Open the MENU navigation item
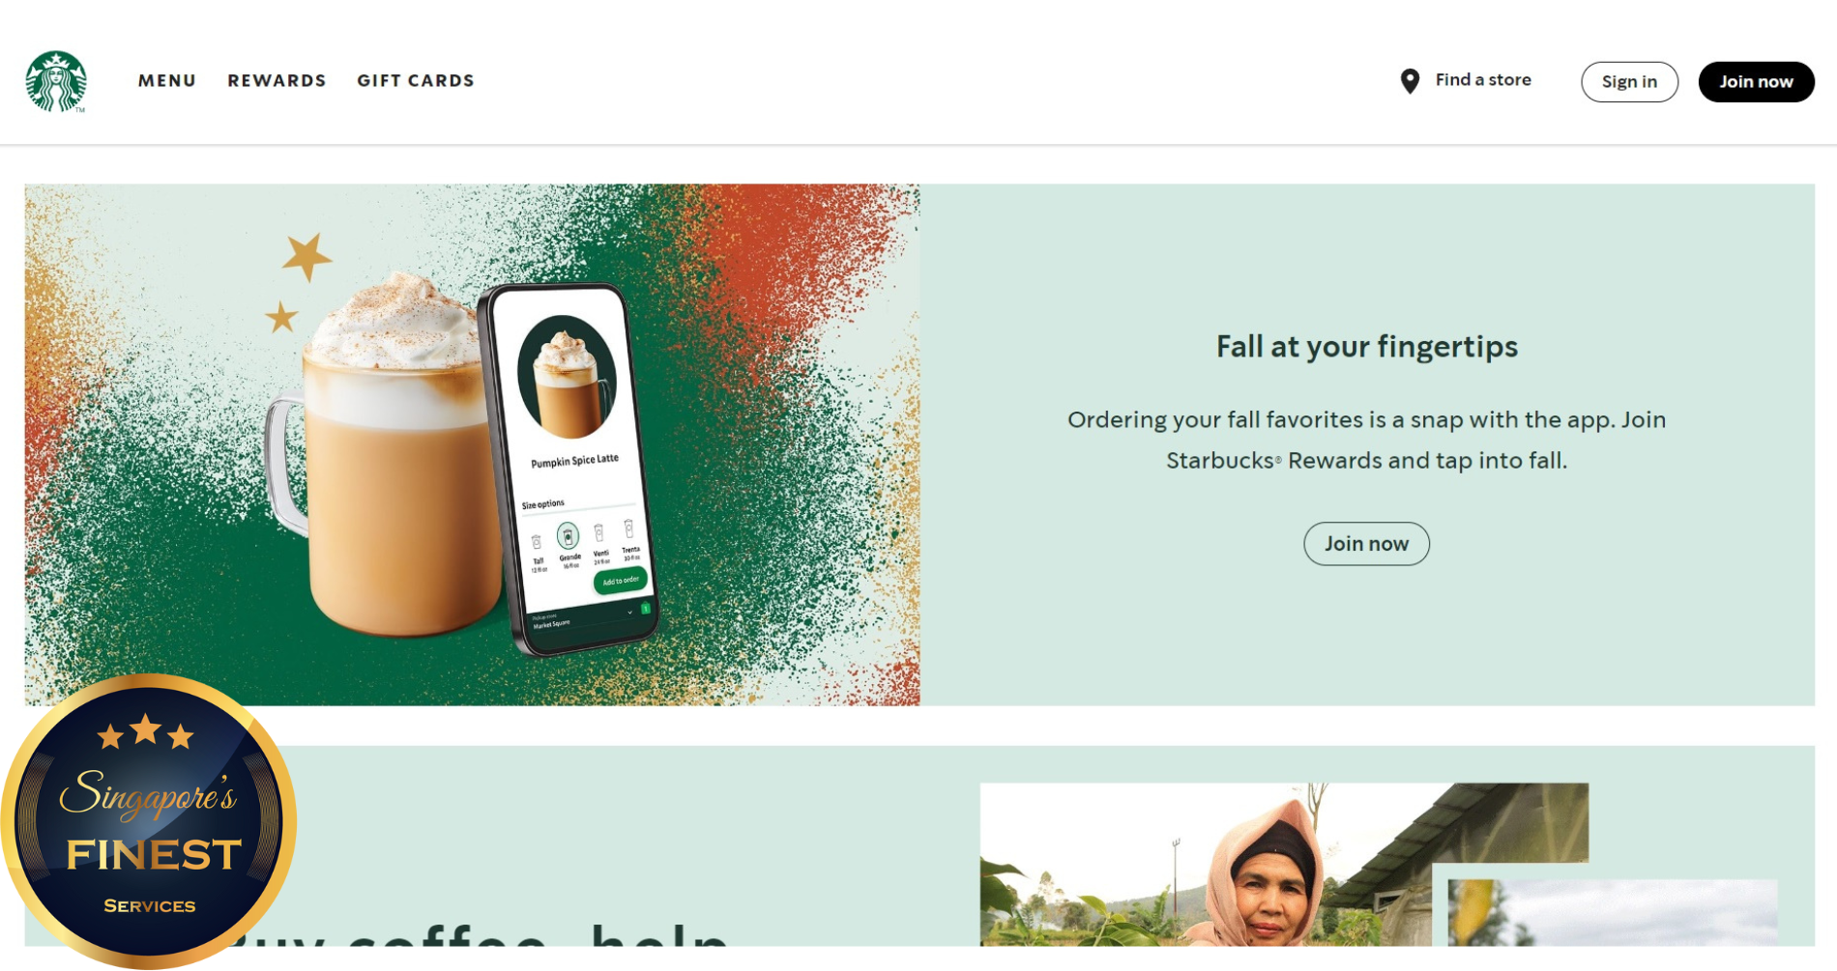The height and width of the screenshot is (971, 1837). coord(167,81)
